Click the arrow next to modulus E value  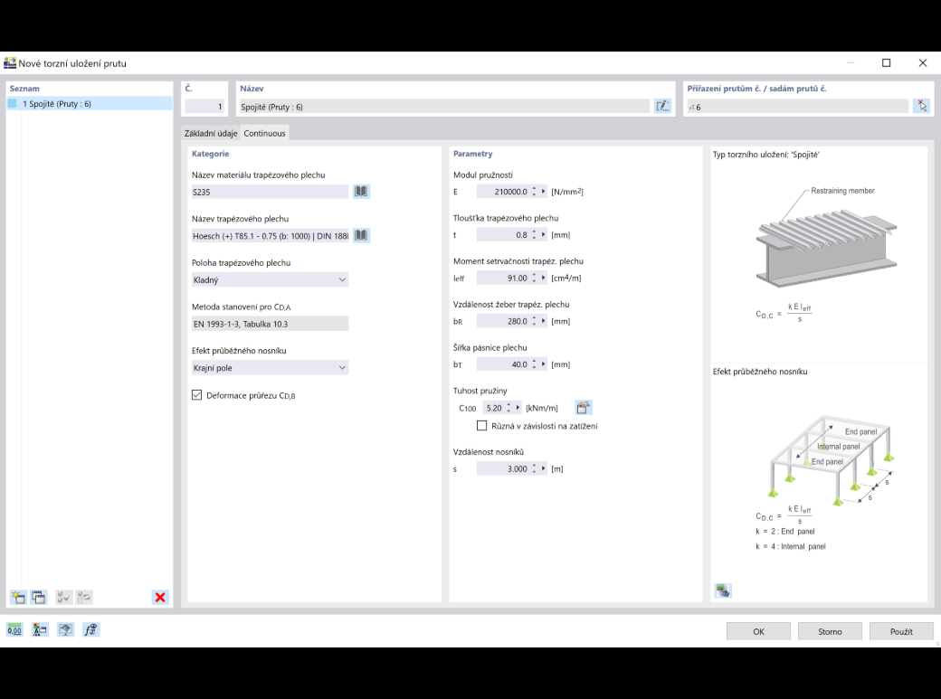tap(544, 192)
